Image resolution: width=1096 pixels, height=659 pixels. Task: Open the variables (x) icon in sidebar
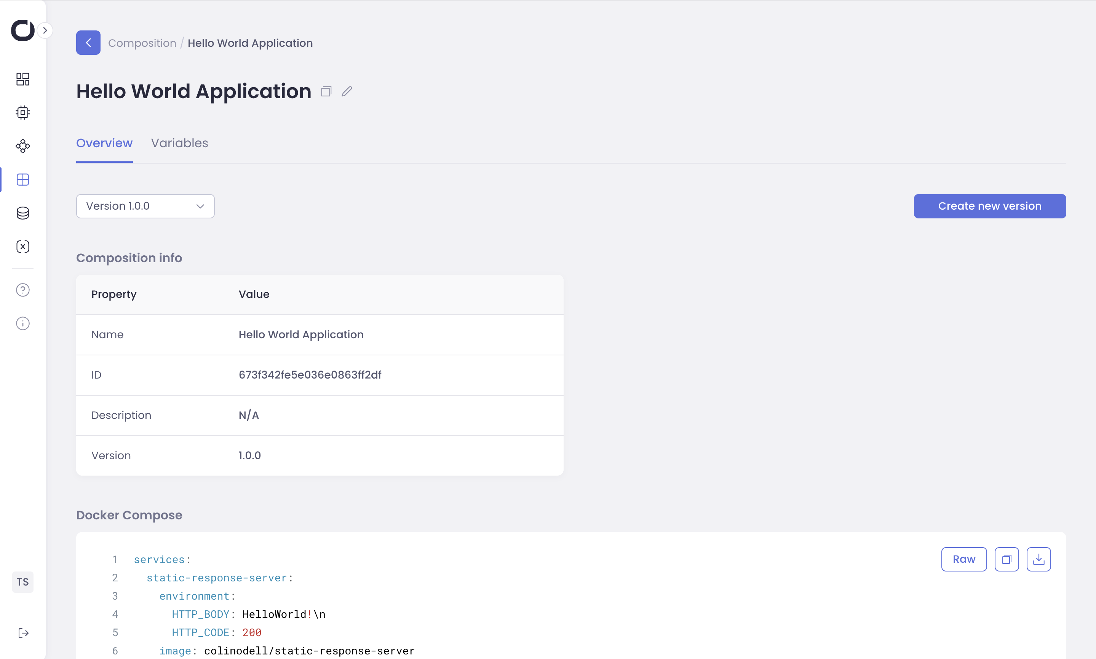tap(23, 247)
